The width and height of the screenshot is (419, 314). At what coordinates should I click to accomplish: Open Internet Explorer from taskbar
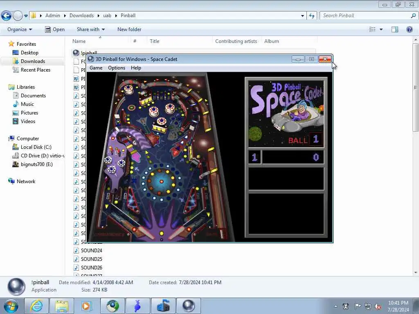pyautogui.click(x=36, y=306)
